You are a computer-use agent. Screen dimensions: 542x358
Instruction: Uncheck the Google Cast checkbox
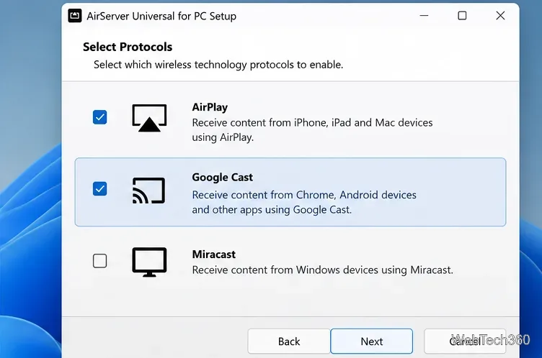[x=100, y=188]
